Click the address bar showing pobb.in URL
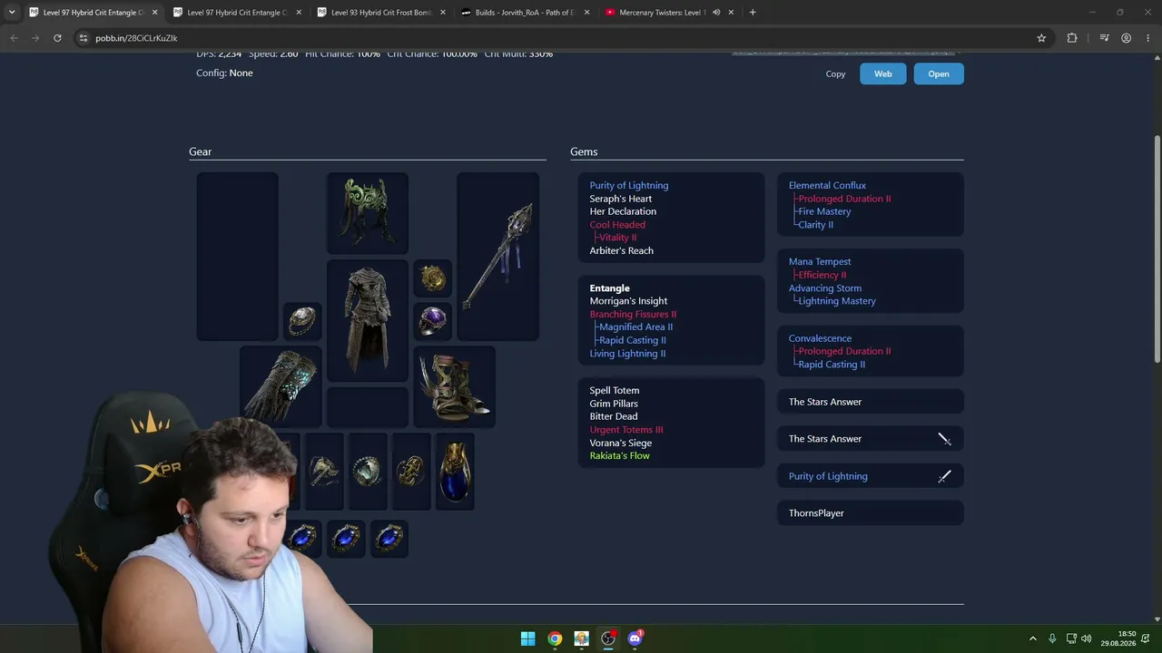The height and width of the screenshot is (653, 1162). (563, 38)
